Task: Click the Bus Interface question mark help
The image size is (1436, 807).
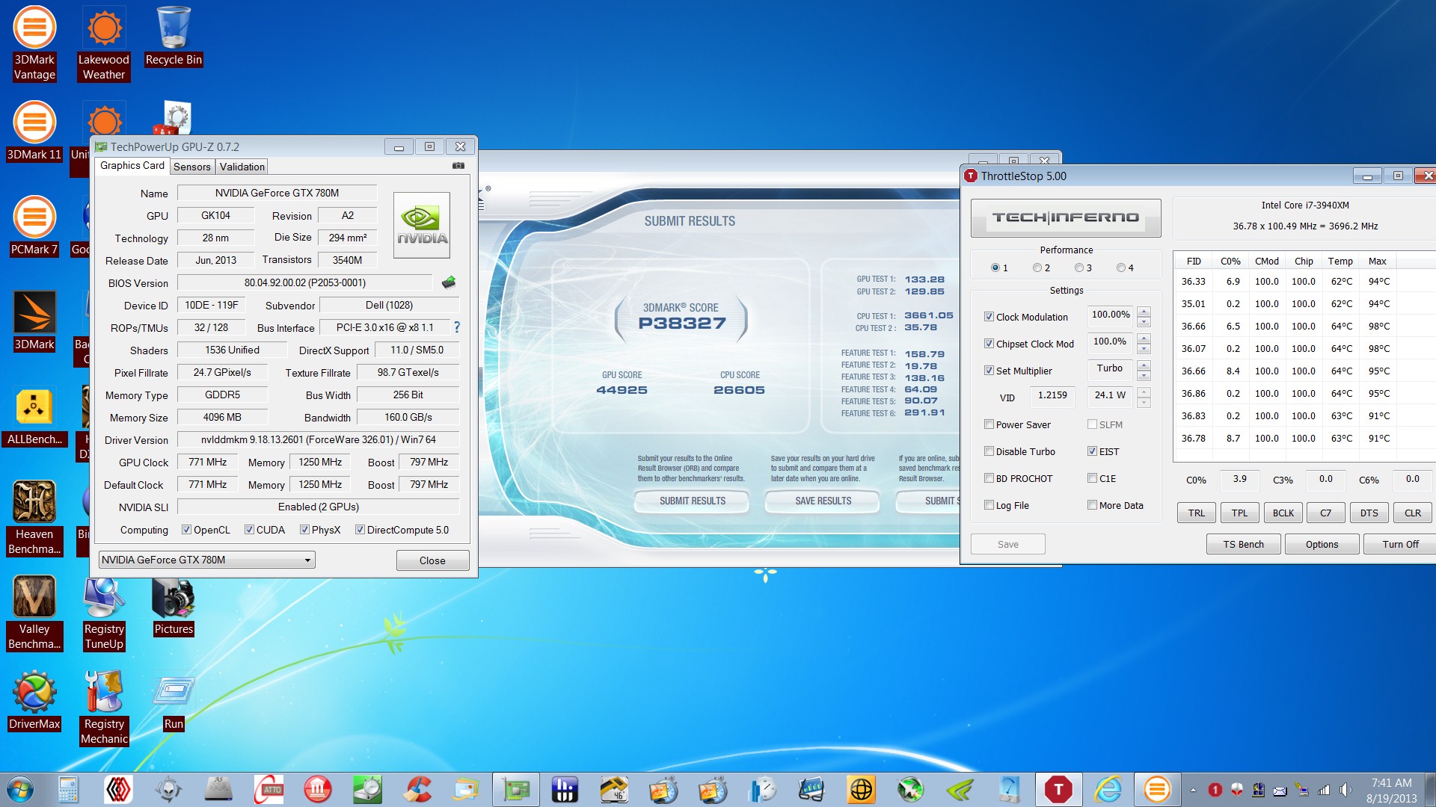Action: coord(457,327)
